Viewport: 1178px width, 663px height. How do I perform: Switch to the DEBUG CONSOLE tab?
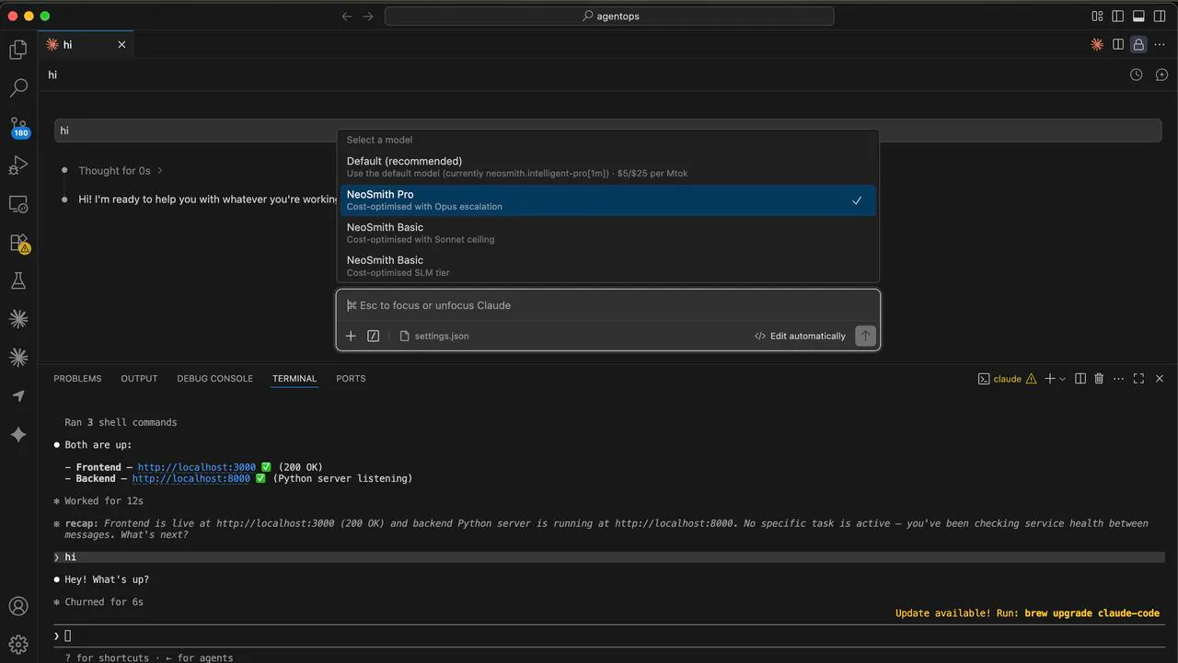(214, 378)
